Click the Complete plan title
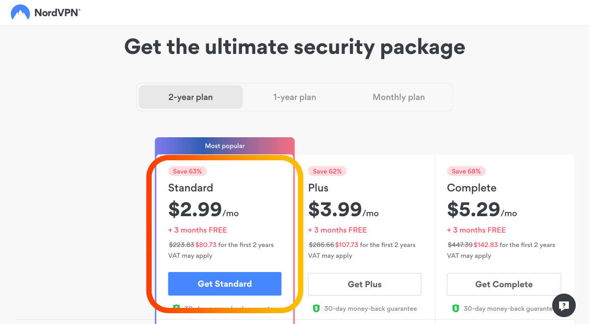The image size is (589, 324). [x=471, y=188]
